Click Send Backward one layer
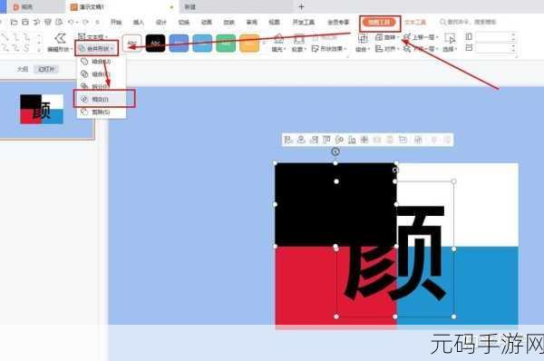 pos(421,49)
